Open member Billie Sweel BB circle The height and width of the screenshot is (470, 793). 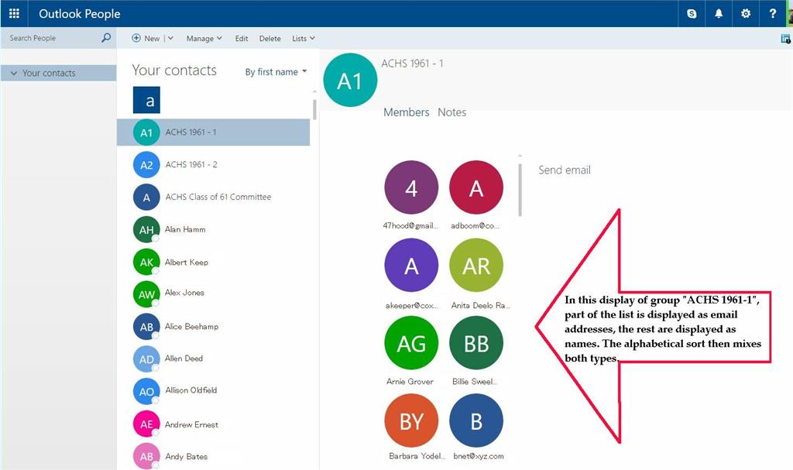click(476, 343)
